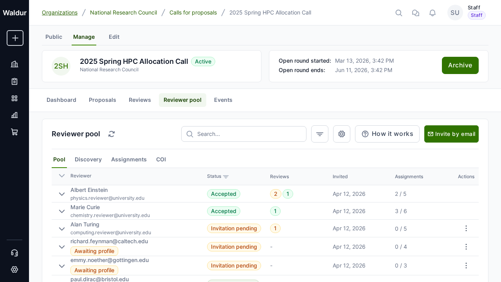The image size is (501, 282).
Task: Expand Albert Einstein reviewer row
Action: [62, 194]
